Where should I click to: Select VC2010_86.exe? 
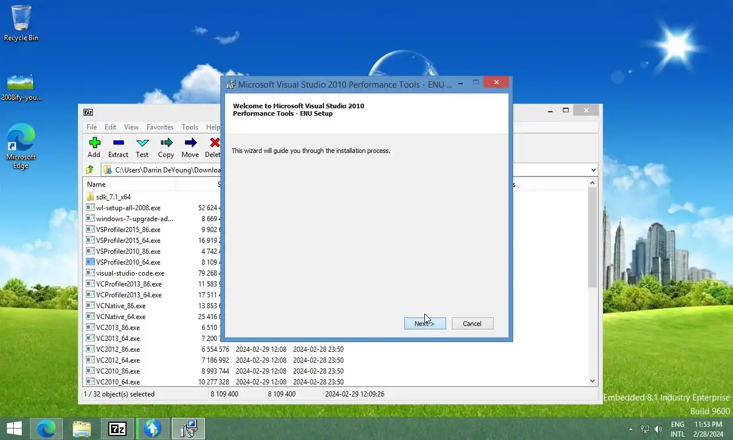(118, 371)
